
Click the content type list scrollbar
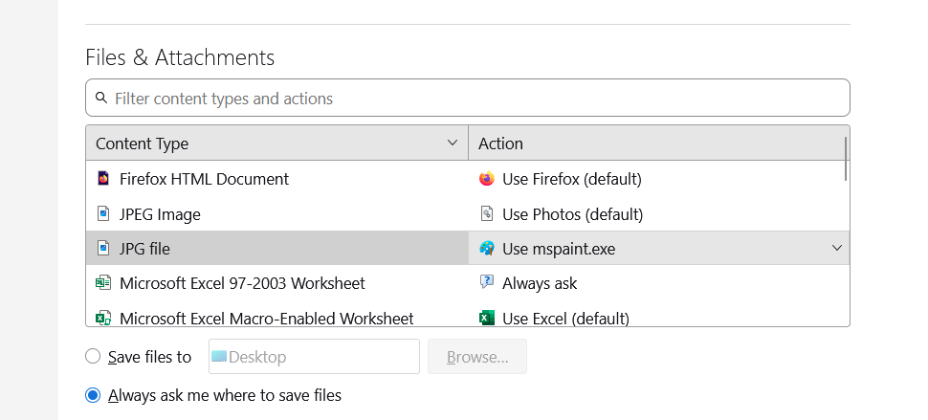point(846,159)
